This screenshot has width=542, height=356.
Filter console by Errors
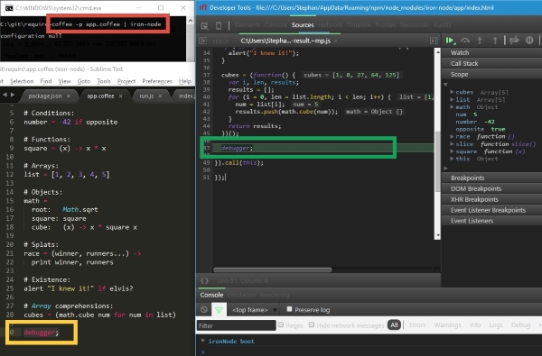[417, 324]
